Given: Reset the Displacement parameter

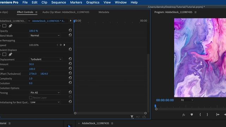Looking at the screenshot, I should tap(70, 59).
